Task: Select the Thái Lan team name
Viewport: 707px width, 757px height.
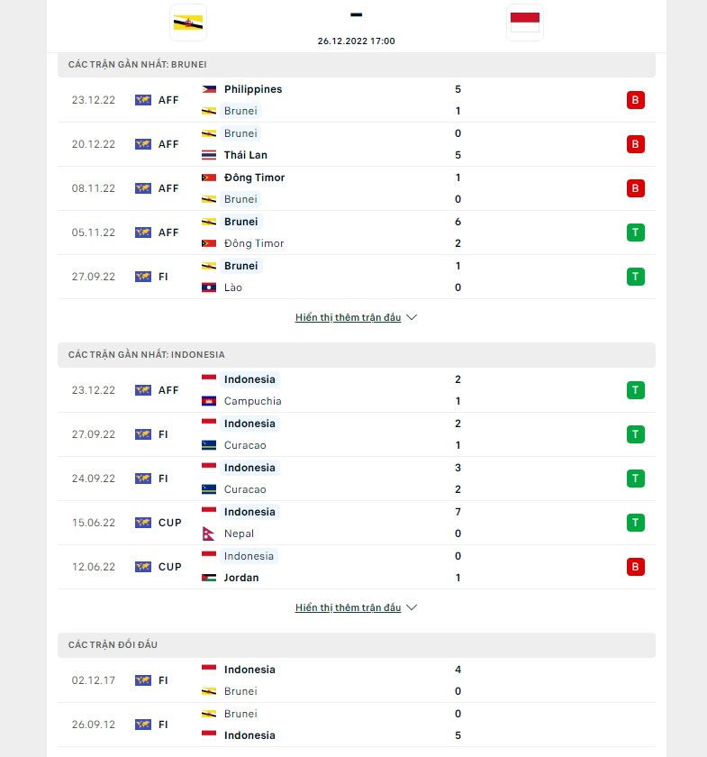Action: tap(246, 155)
